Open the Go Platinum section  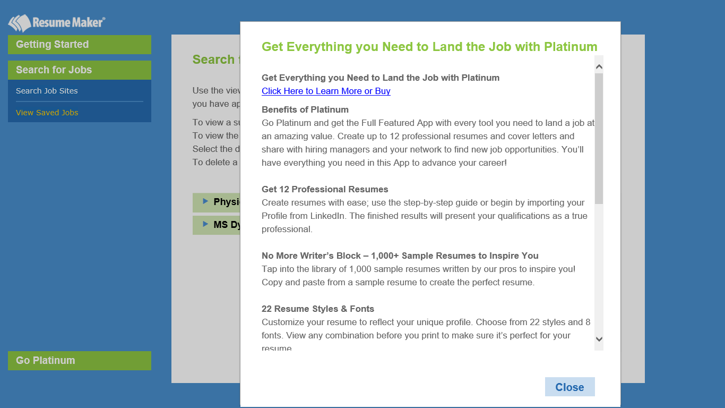pyautogui.click(x=80, y=361)
